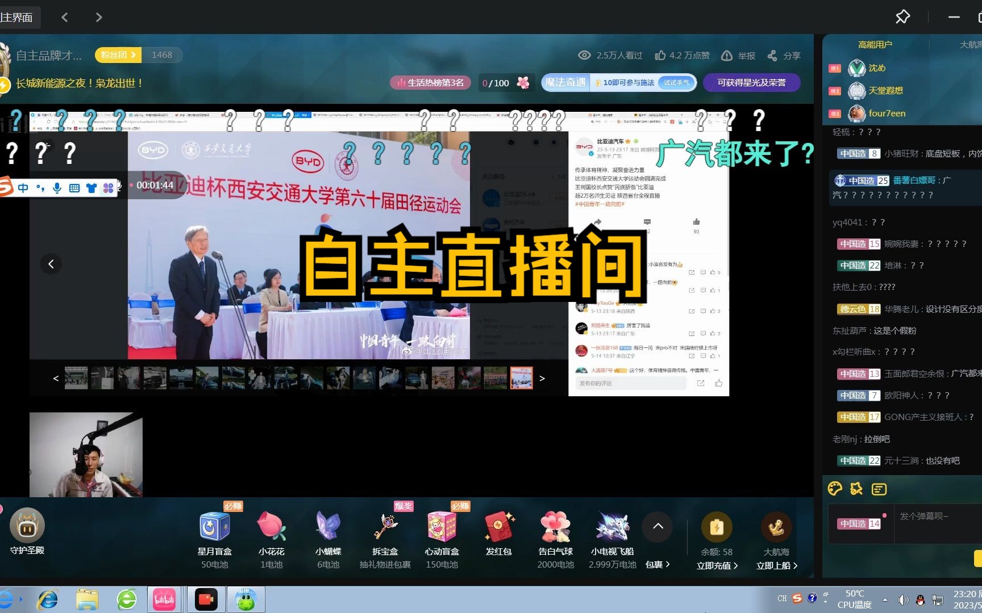
Task: Open the Sogou IME soft keyboard
Action: tap(74, 188)
